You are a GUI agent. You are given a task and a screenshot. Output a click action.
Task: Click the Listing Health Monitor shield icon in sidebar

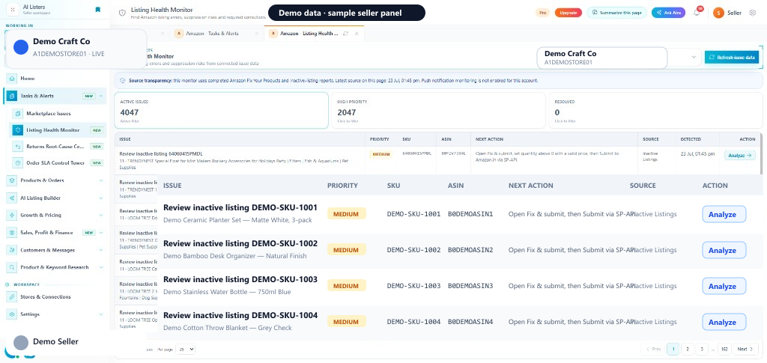(x=18, y=130)
